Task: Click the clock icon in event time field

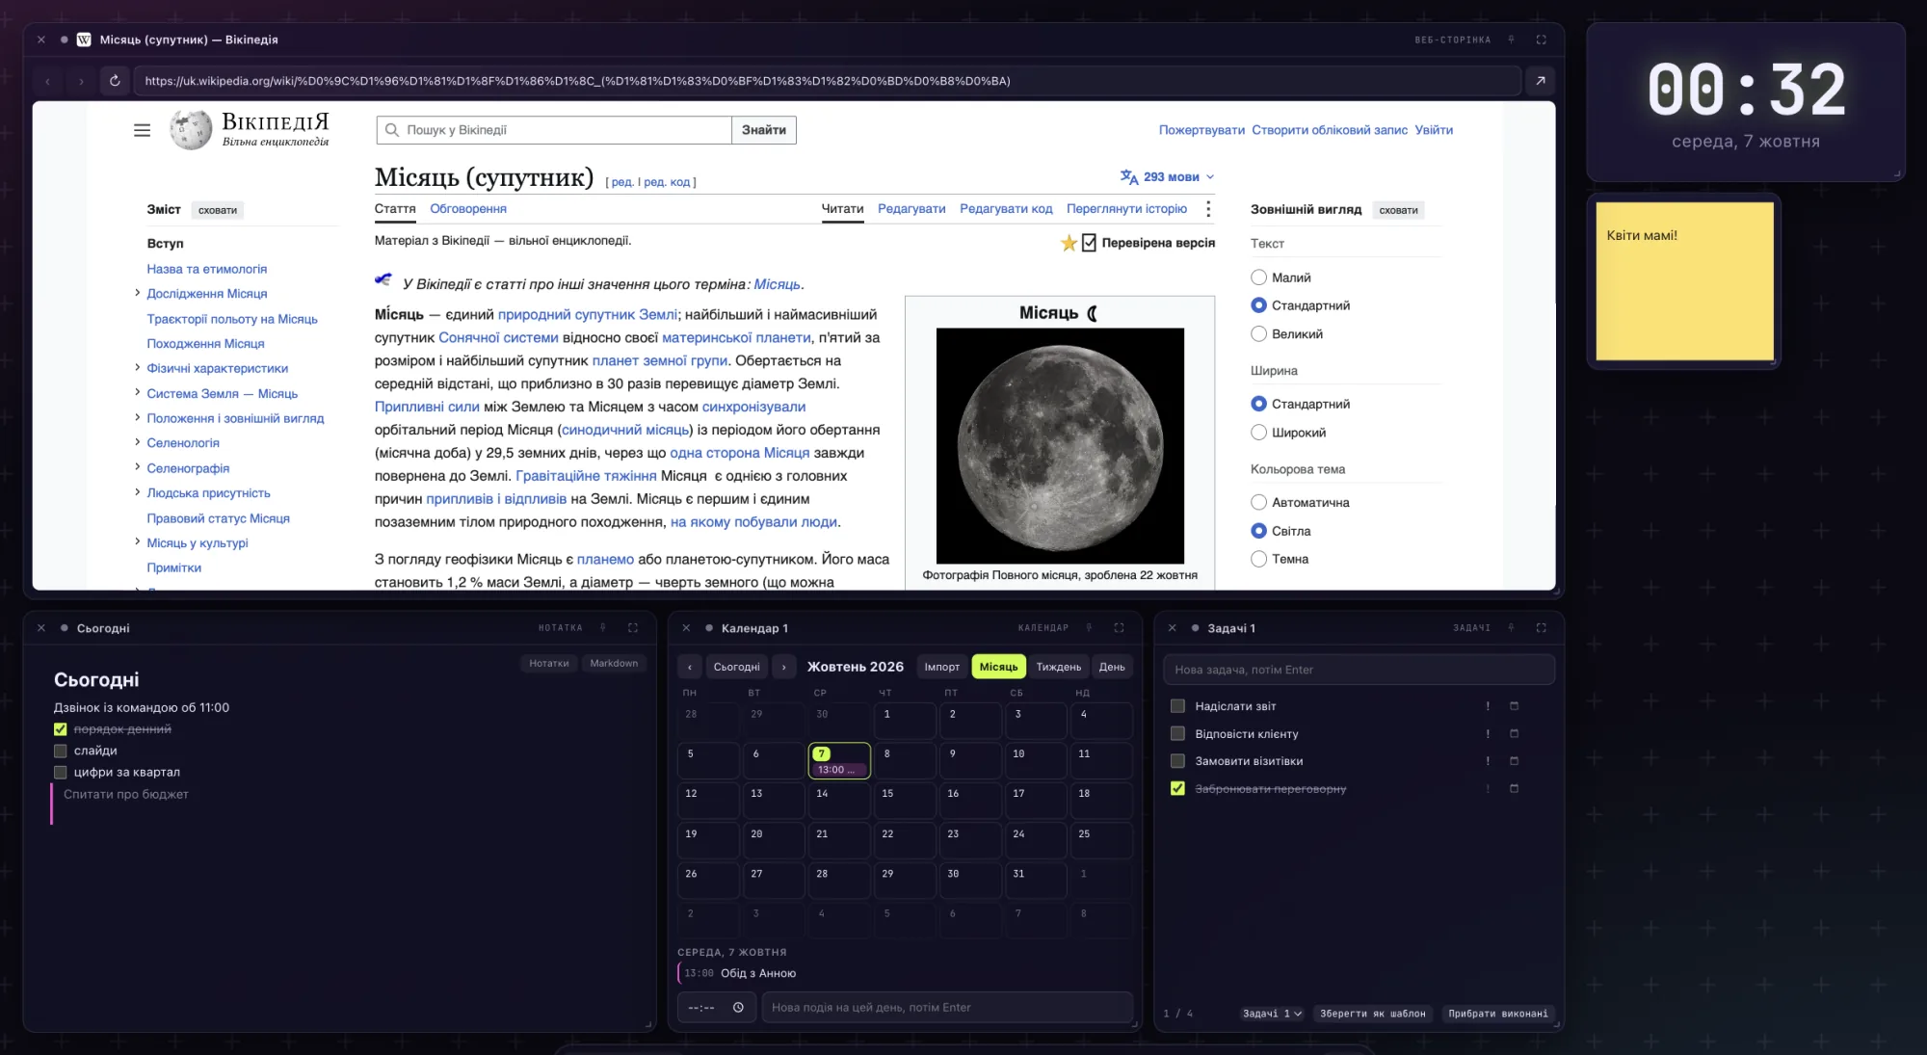Action: click(738, 1008)
